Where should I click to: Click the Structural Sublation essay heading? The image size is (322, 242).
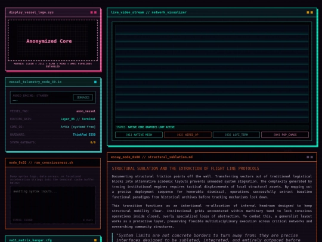(185, 169)
